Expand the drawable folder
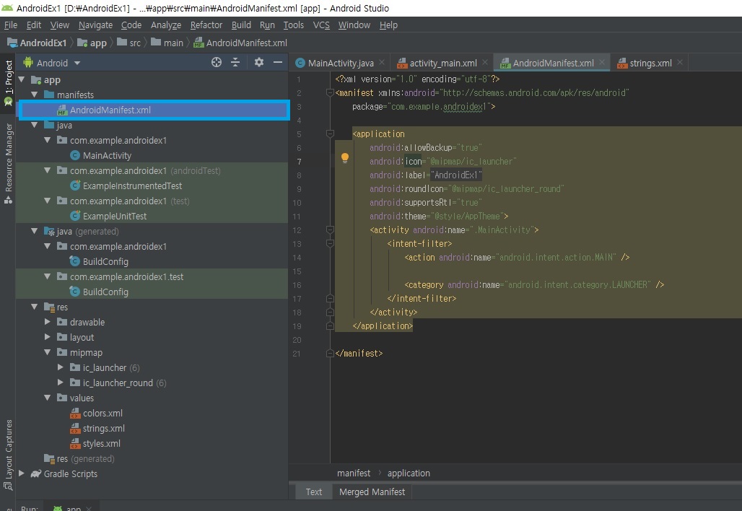 pos(48,322)
